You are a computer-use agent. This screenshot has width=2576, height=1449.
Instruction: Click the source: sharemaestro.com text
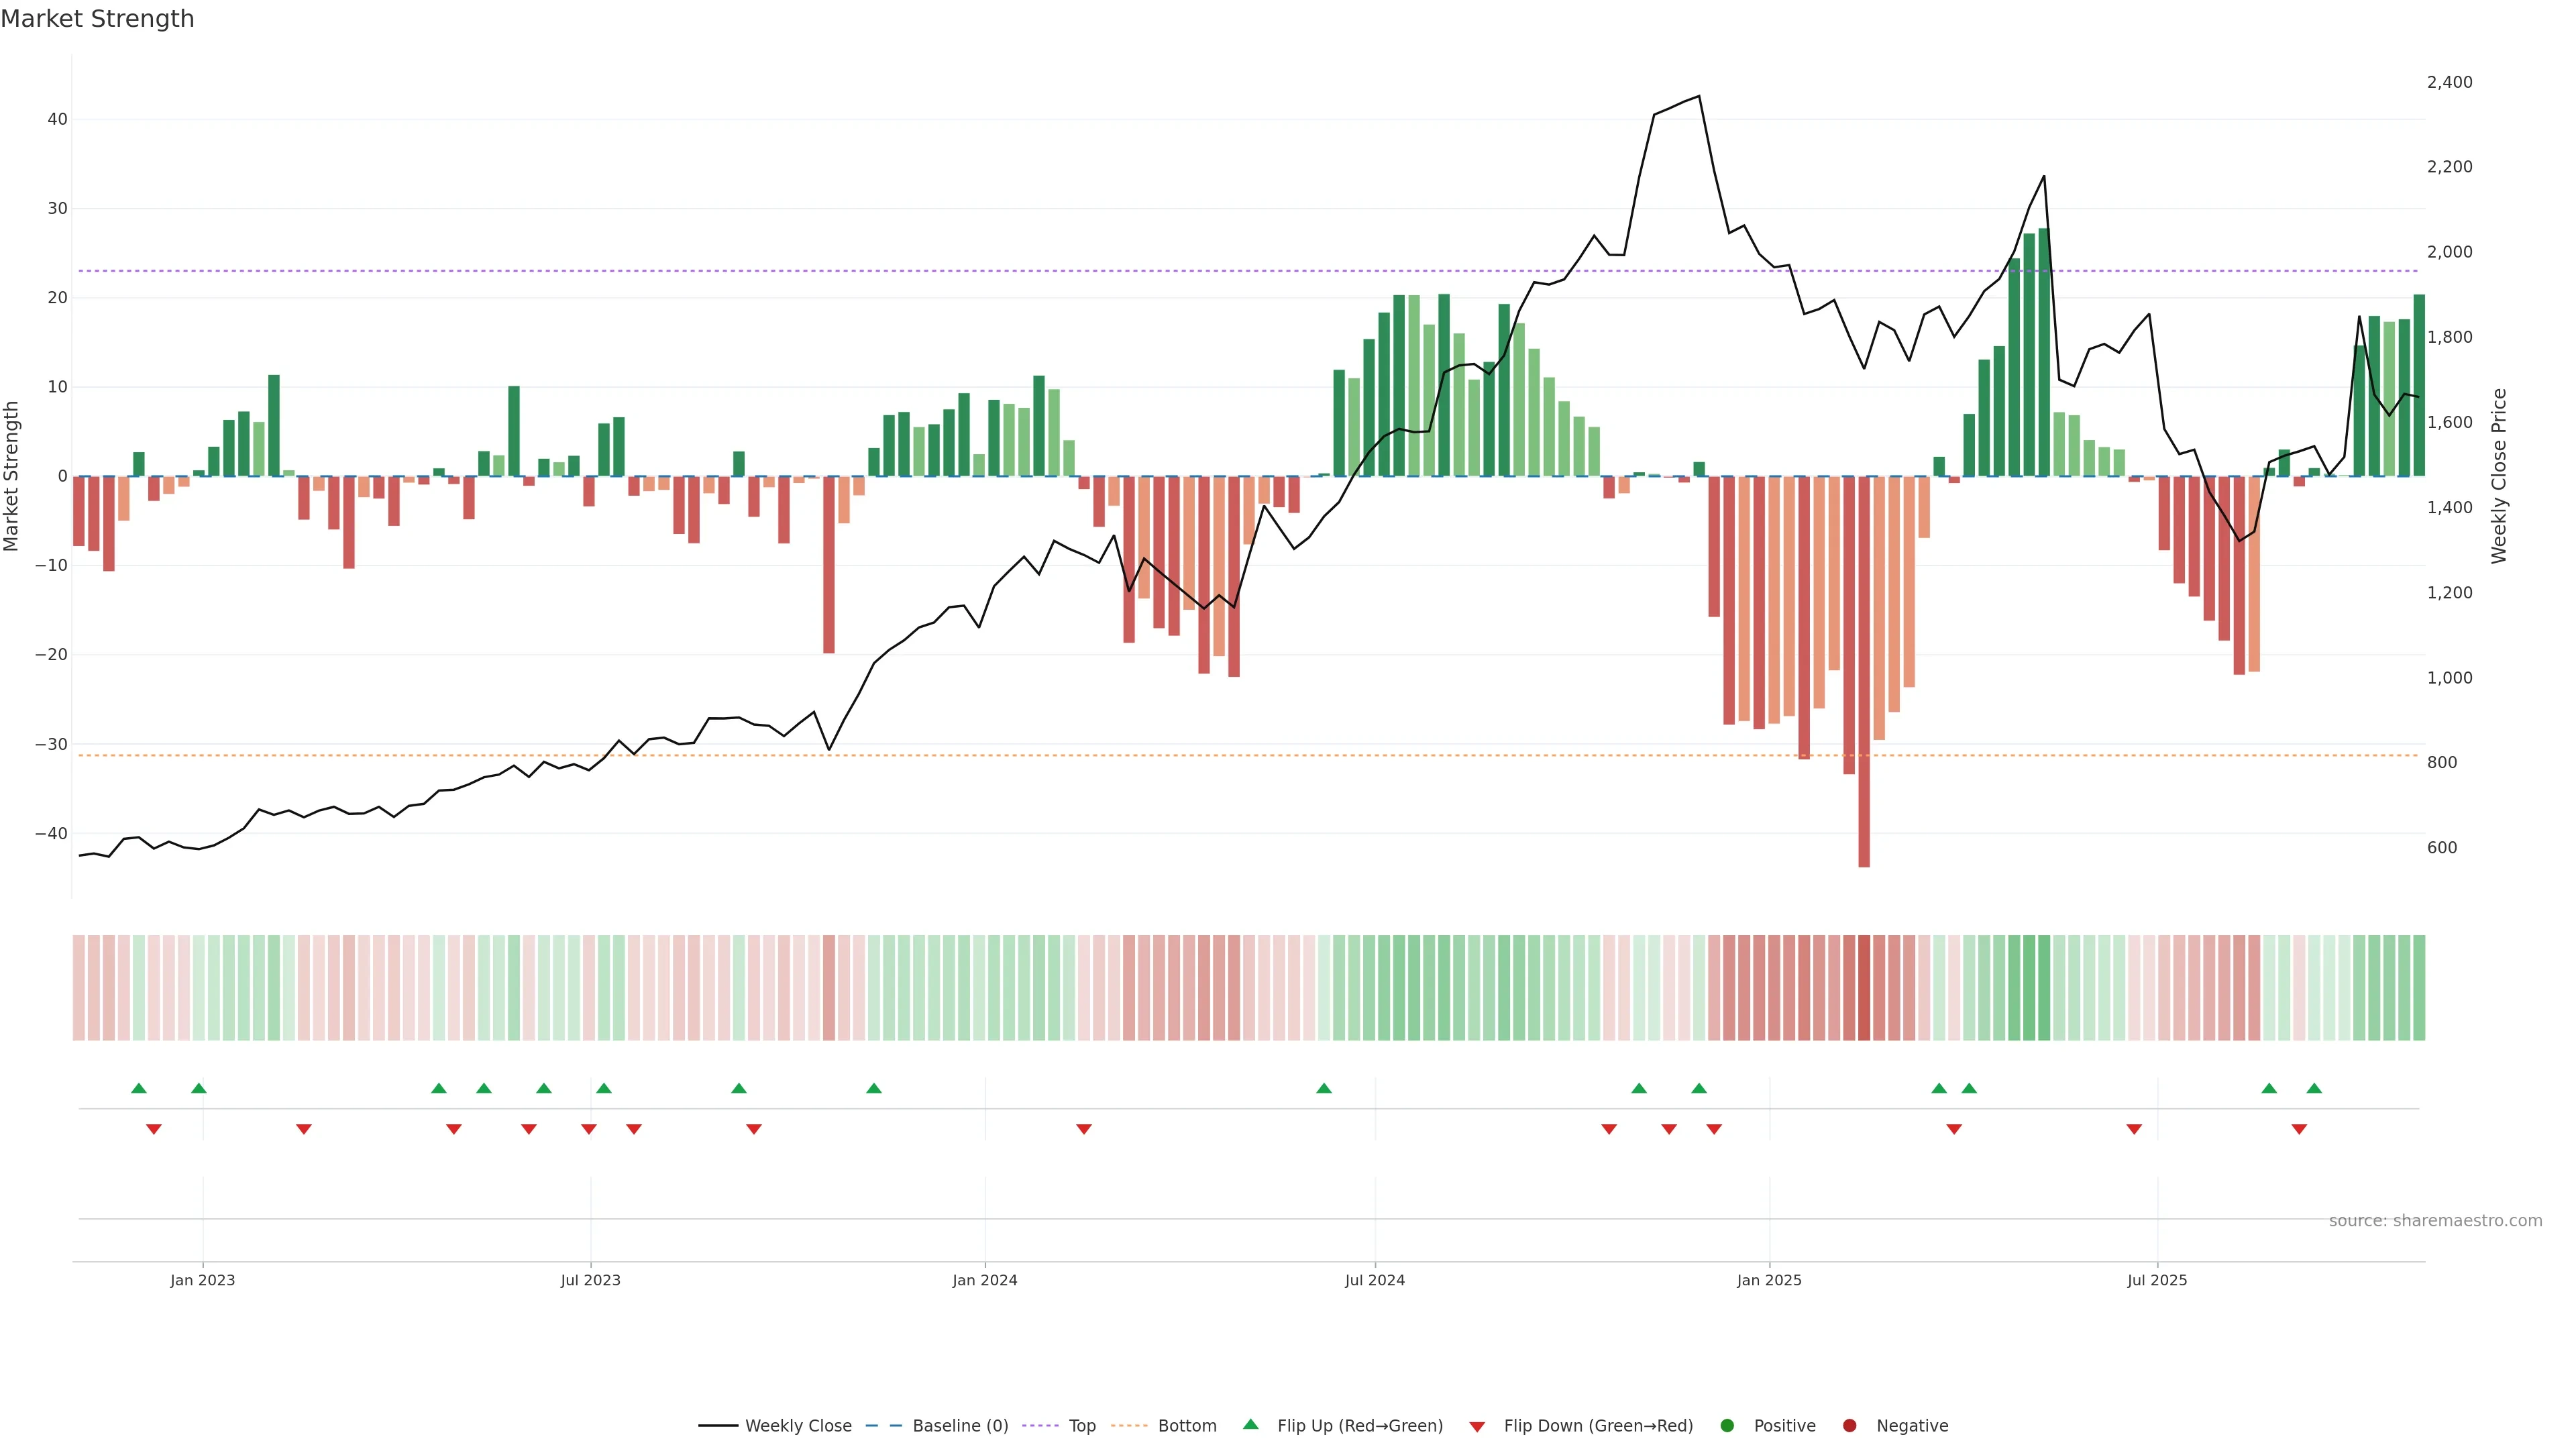point(2435,1221)
